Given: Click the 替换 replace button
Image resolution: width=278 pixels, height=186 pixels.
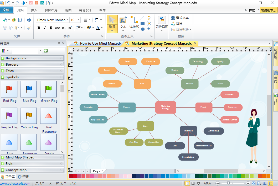Looking at the screenshot, I should (x=179, y=24).
